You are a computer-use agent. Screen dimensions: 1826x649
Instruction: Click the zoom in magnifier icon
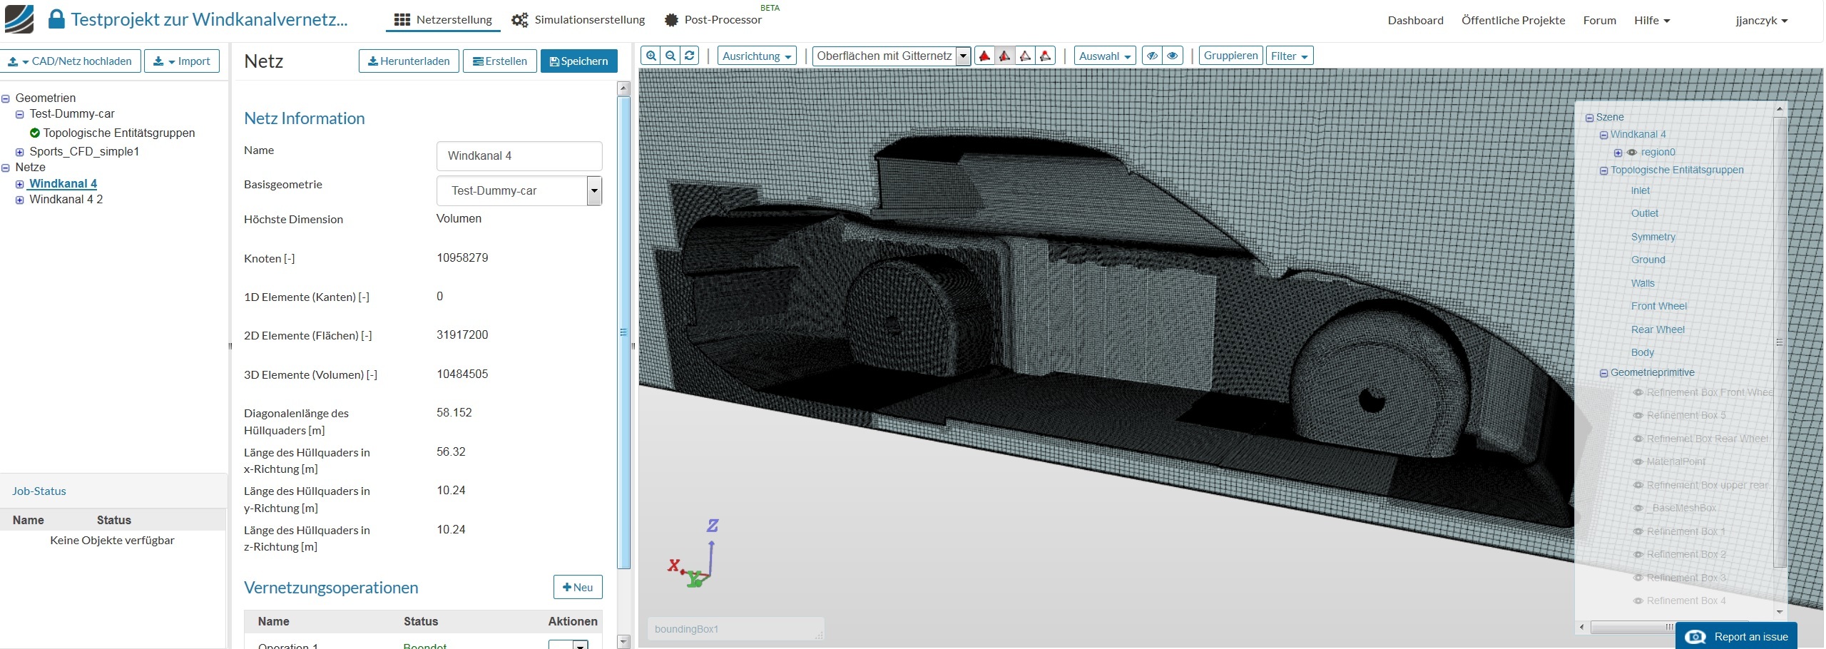pyautogui.click(x=651, y=56)
